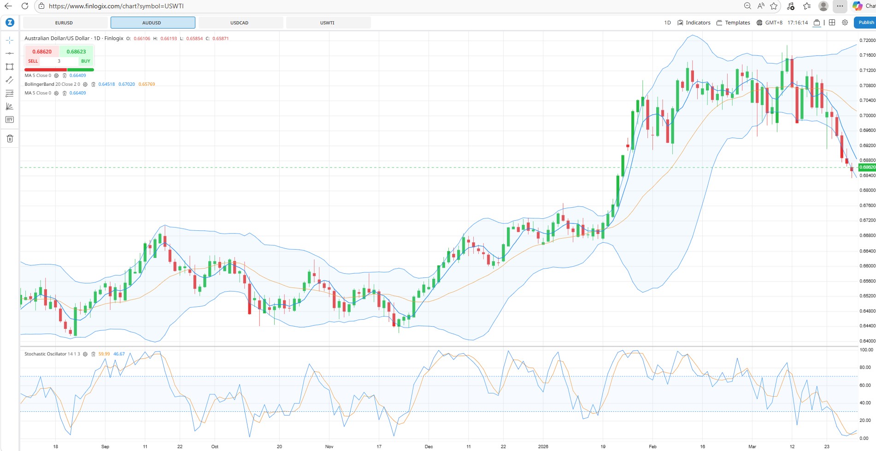This screenshot has width=876, height=451.
Task: Delete the Stochastic Oscillator indicator
Action: coord(94,354)
